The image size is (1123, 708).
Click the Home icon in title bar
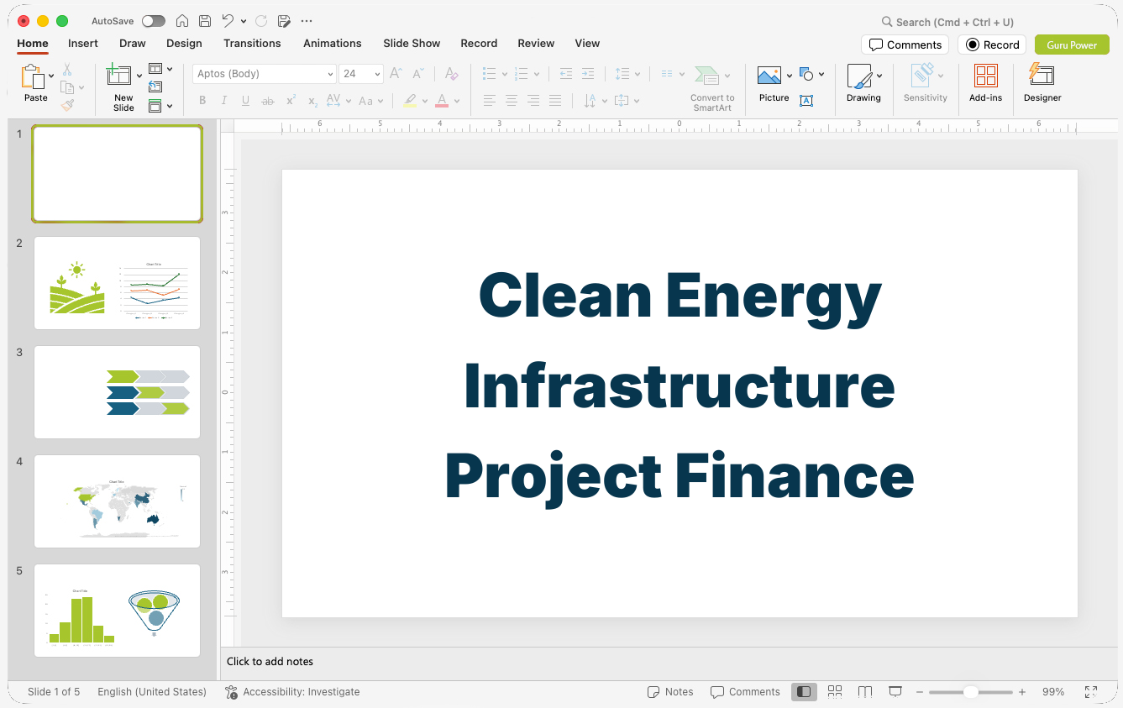point(182,21)
